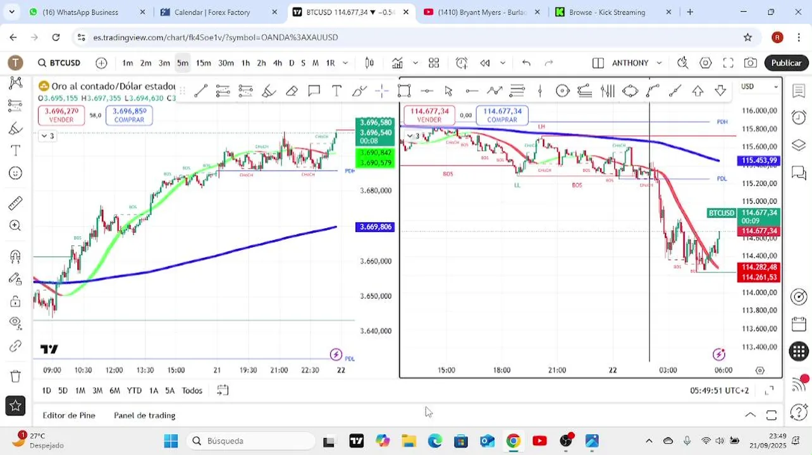Open the BTCUSD symbol search
Viewport: 812px width, 455px height.
tap(59, 63)
